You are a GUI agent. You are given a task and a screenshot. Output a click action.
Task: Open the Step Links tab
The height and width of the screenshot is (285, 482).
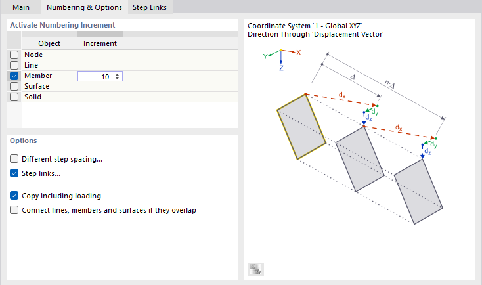coord(149,7)
